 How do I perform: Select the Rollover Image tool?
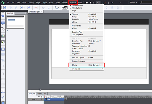click(3, 42)
